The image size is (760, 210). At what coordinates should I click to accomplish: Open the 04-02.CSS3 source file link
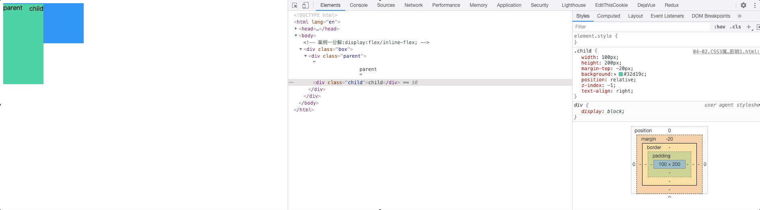click(726, 52)
